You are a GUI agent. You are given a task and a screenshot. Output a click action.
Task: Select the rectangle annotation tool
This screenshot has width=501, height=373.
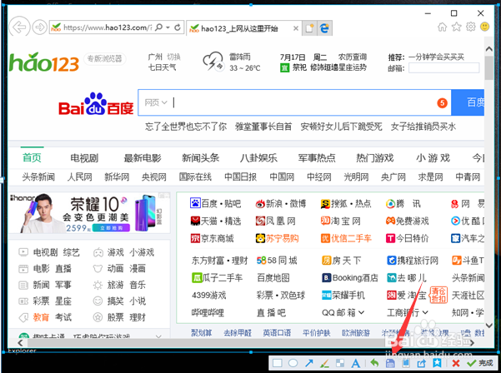coord(277,363)
